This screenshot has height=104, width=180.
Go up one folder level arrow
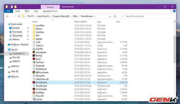(x=19, y=16)
